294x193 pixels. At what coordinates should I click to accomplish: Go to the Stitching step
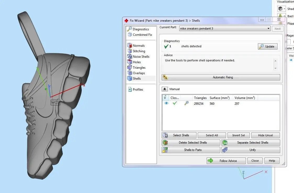(x=136, y=51)
